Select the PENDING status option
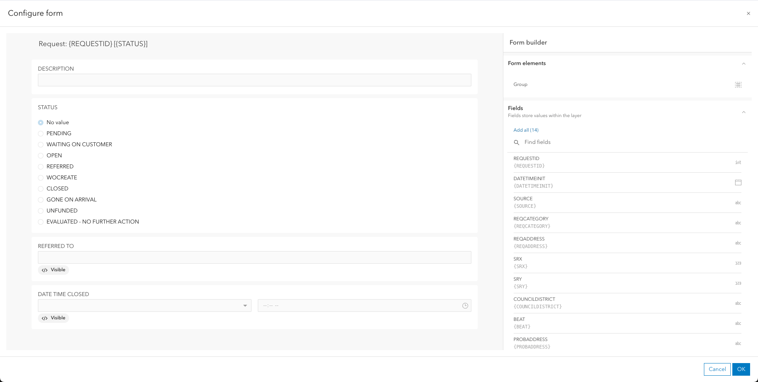 point(41,133)
